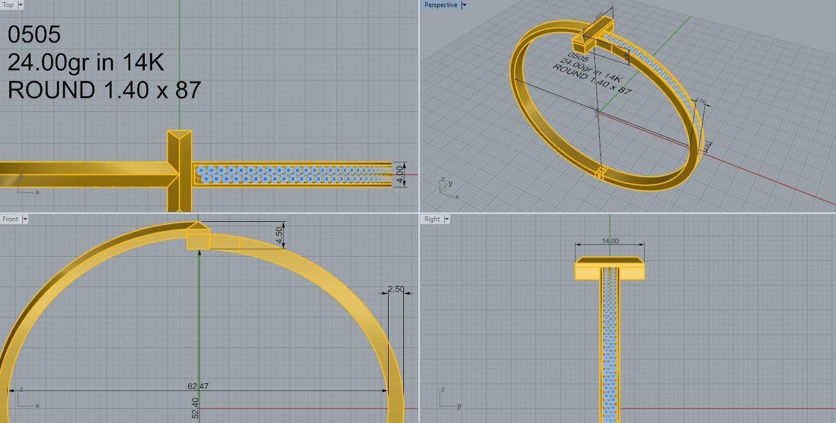Open the Perspective viewport dropdown arrow
836x423 pixels.
[464, 5]
